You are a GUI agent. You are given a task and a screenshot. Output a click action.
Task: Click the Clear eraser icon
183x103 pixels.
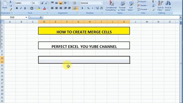tap(153, 9)
